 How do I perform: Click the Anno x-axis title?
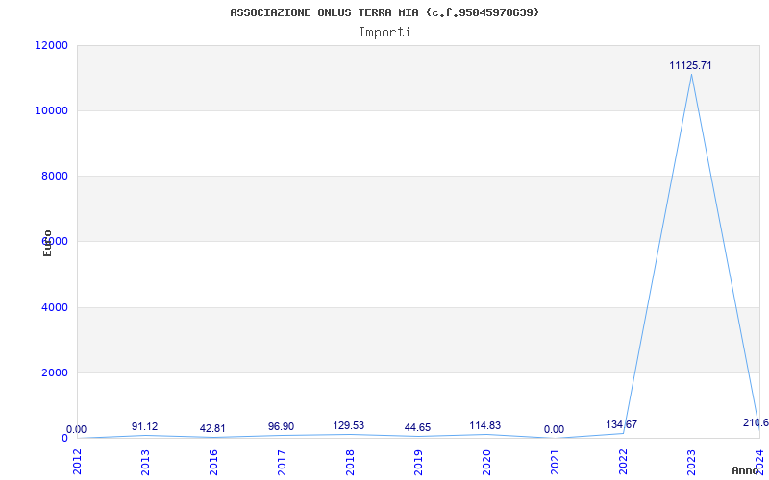pyautogui.click(x=746, y=470)
